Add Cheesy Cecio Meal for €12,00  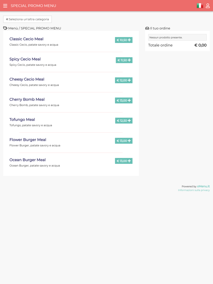[x=124, y=80]
